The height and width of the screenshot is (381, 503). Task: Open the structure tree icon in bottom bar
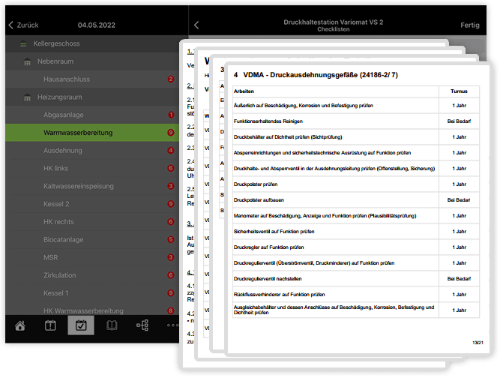tap(142, 325)
